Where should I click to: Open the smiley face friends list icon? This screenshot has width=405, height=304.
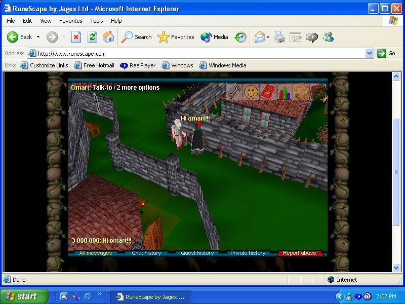pyautogui.click(x=251, y=92)
